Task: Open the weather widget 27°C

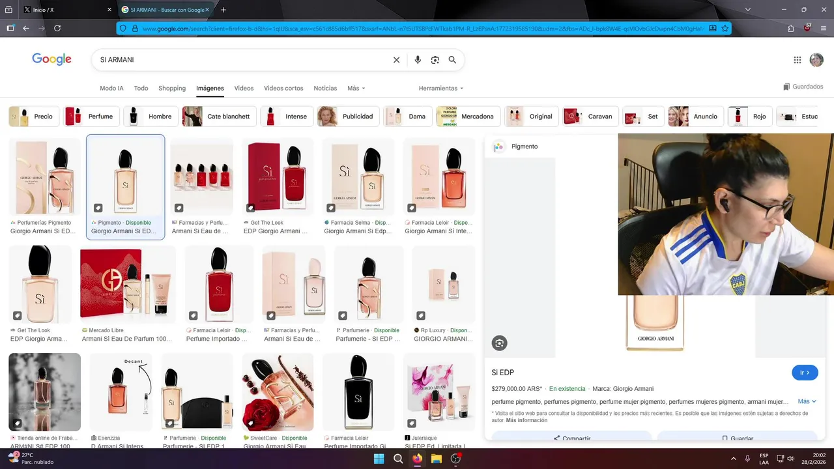Action: click(x=31, y=459)
